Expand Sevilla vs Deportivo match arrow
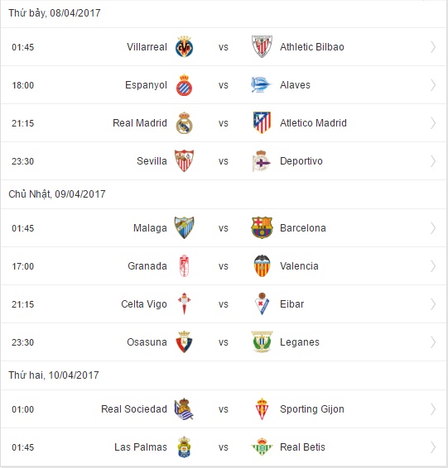 (433, 161)
